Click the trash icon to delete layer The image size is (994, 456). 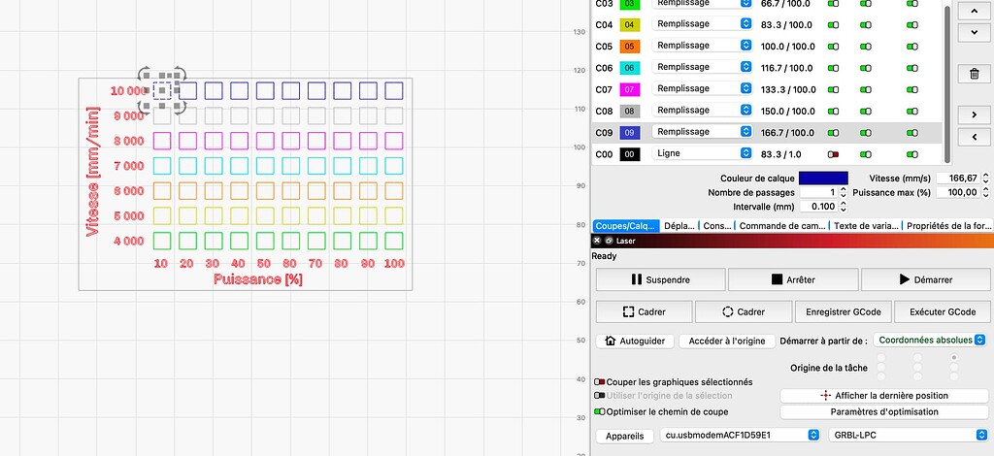pos(974,74)
